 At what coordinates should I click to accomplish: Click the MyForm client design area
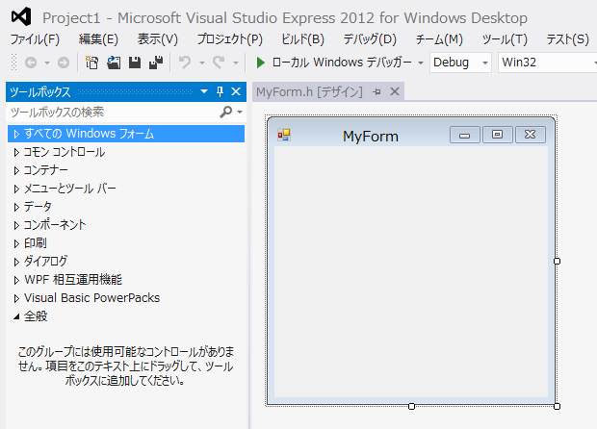tap(411, 272)
